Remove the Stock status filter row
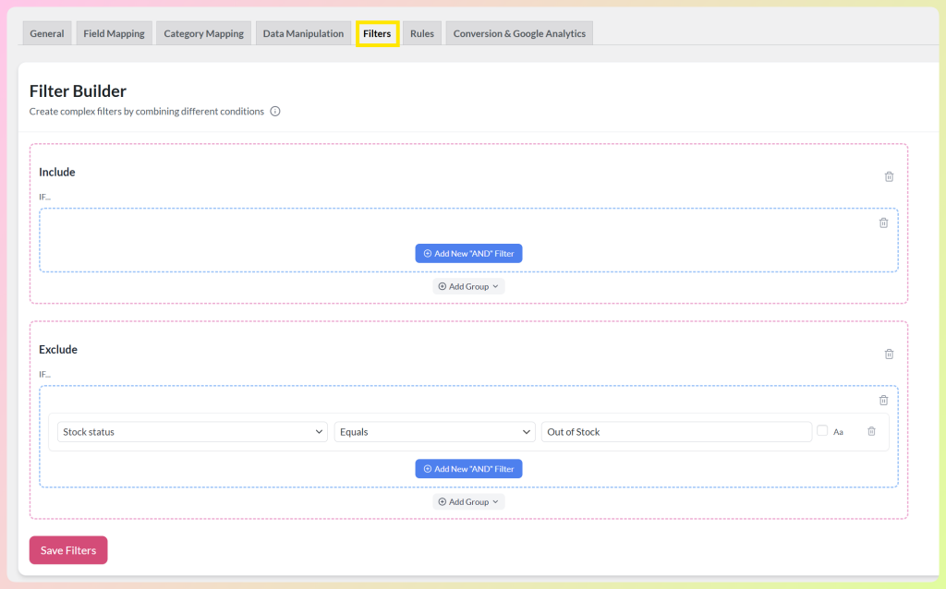 [869, 431]
